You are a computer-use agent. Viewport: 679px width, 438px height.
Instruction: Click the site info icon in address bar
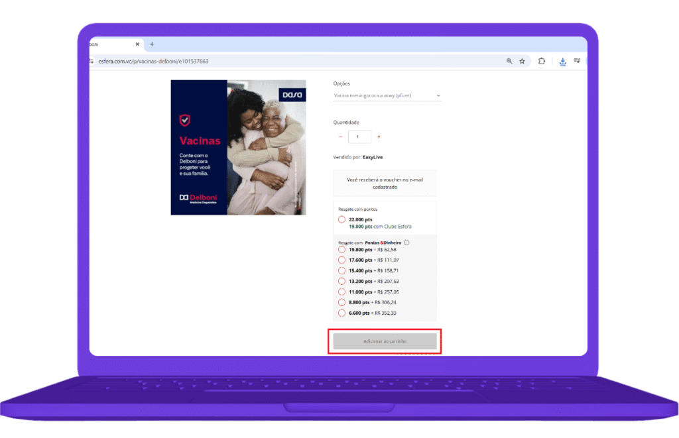click(x=90, y=61)
